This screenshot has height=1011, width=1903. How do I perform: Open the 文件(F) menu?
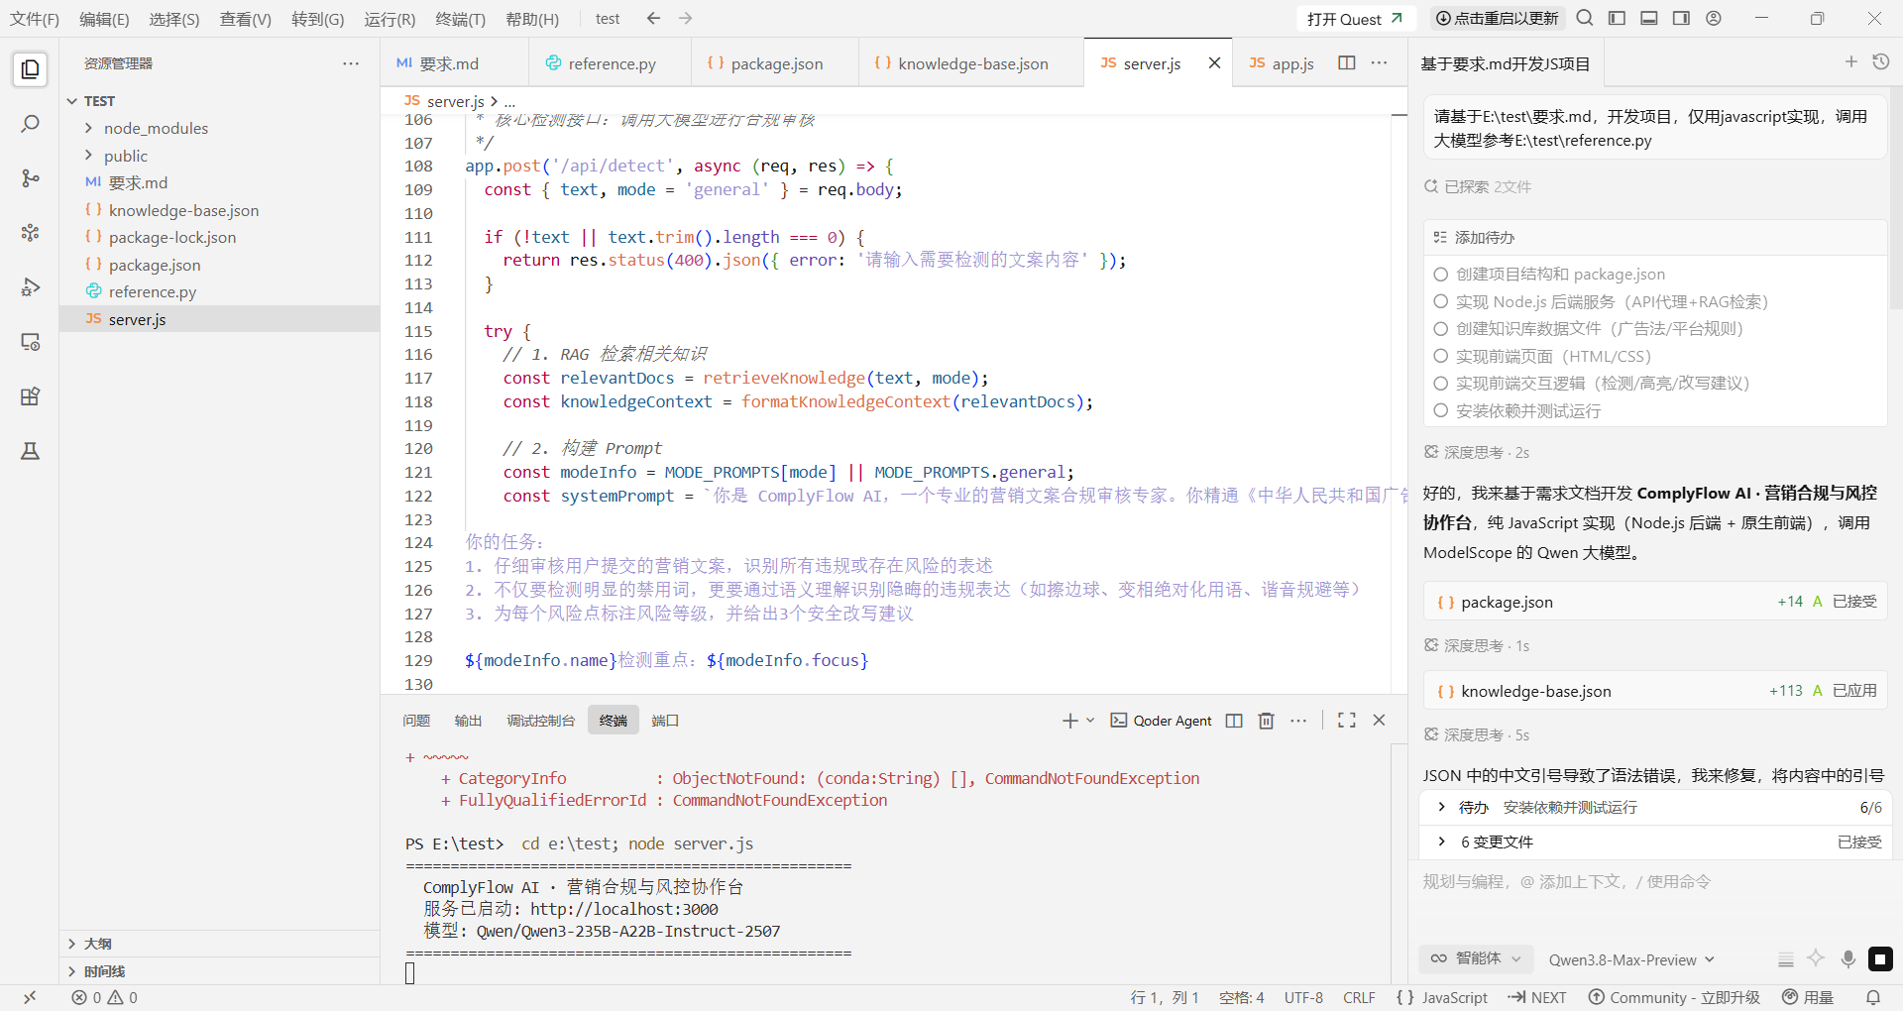(35, 19)
